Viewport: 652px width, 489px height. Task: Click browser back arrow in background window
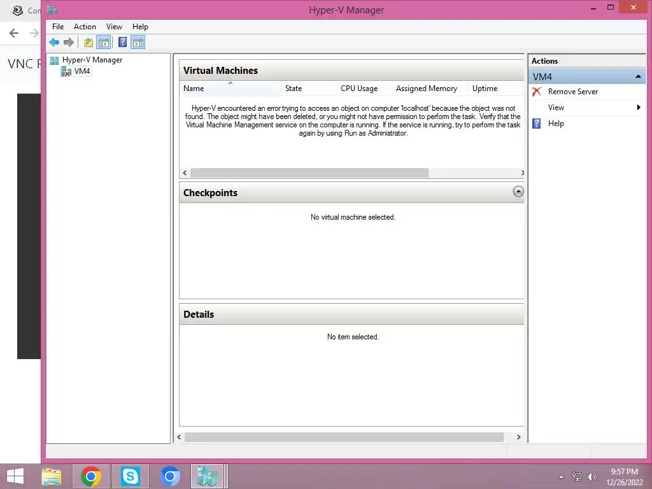14,33
